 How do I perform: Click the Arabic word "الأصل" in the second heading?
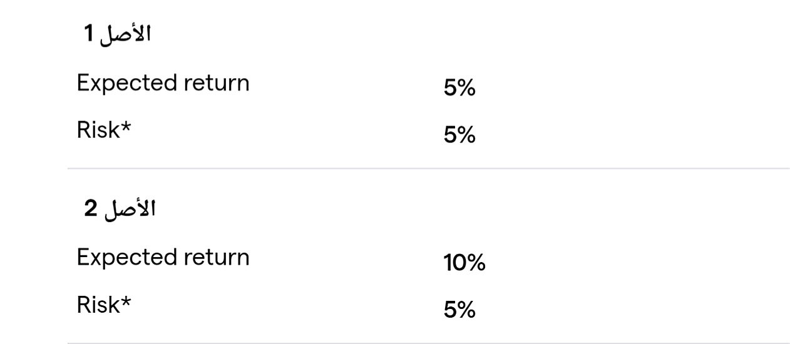pyautogui.click(x=129, y=210)
